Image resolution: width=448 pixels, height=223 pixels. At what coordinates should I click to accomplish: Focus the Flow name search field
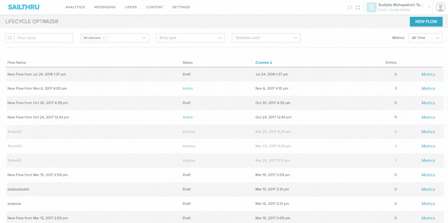click(x=43, y=38)
